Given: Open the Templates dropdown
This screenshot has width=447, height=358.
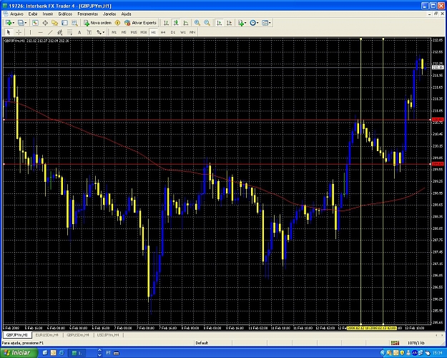Looking at the screenshot, I should coord(266,23).
